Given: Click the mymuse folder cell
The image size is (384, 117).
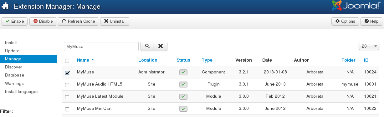Looking at the screenshot, I should 350,84.
